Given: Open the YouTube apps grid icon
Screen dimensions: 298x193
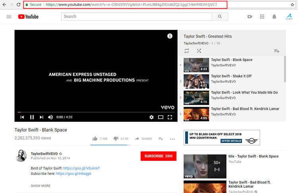Looking at the screenshot, I should pos(262,17).
